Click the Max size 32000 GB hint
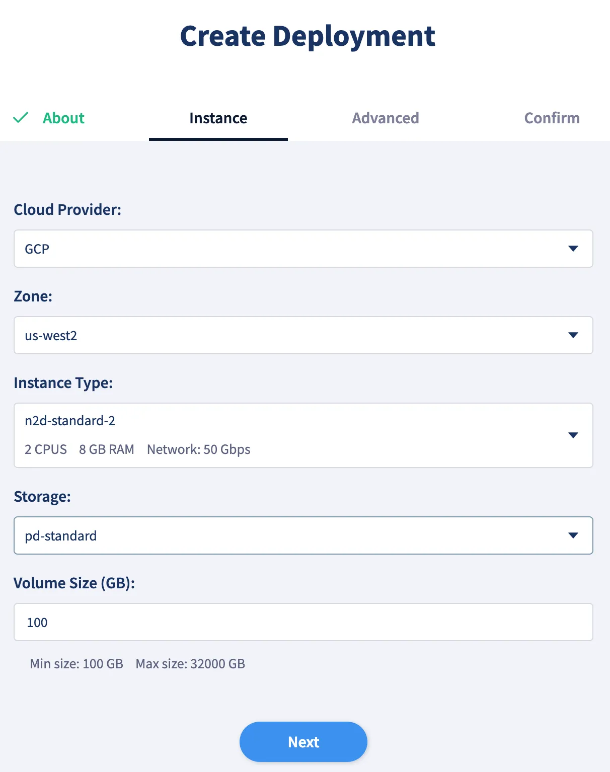This screenshot has height=772, width=610. coord(190,663)
